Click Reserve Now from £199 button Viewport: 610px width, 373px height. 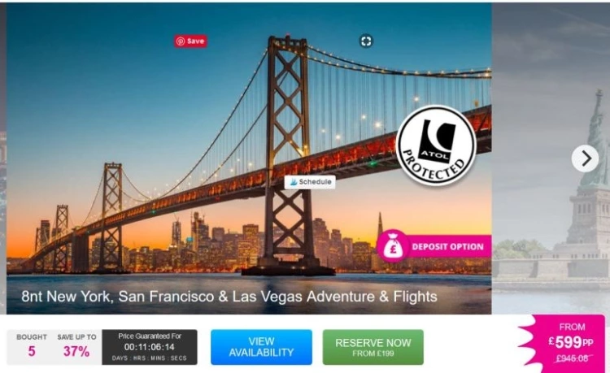[x=373, y=347]
